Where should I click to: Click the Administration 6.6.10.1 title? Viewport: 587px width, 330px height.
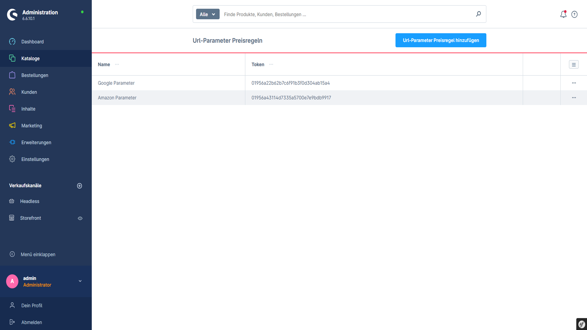(x=40, y=15)
